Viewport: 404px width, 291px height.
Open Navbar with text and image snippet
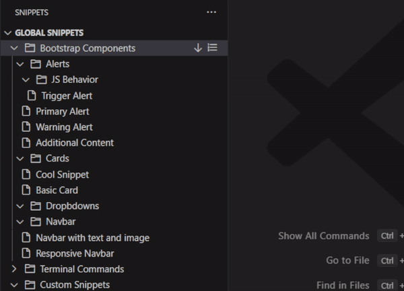click(x=92, y=238)
